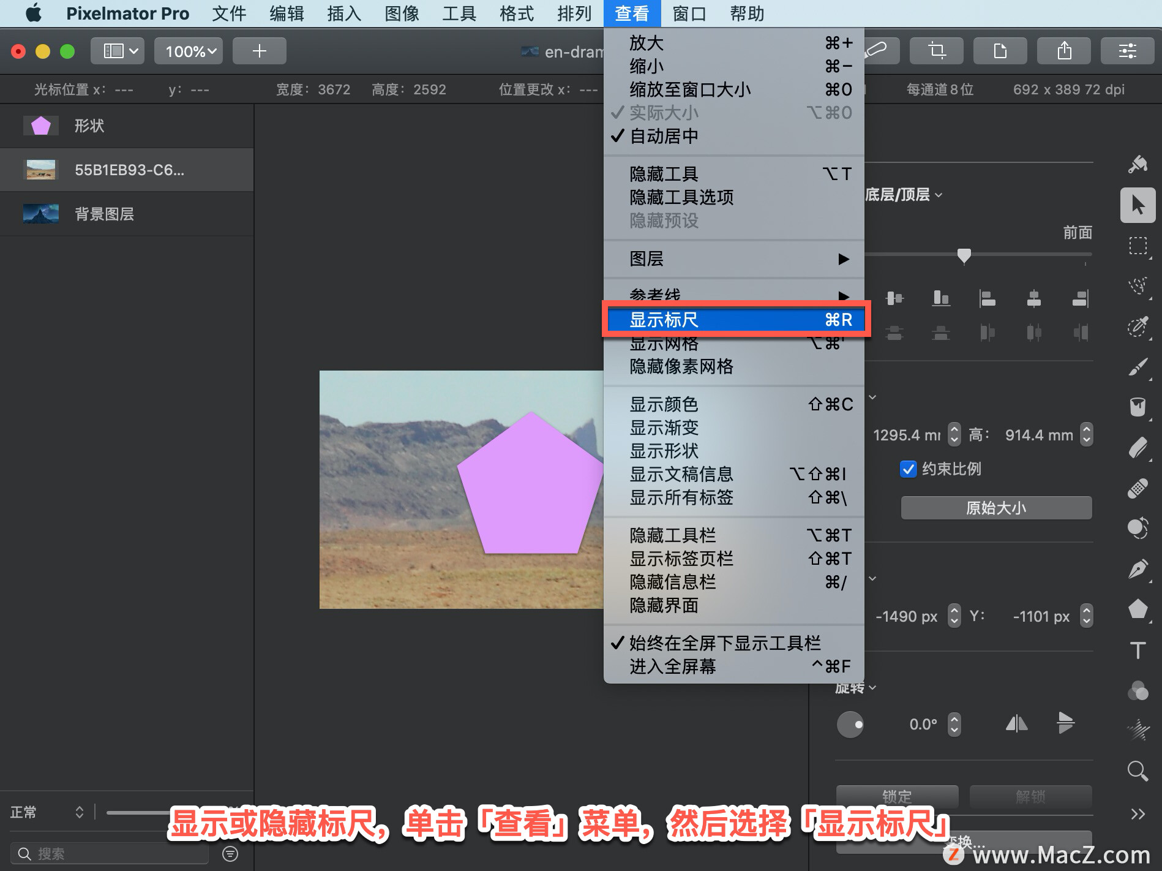This screenshot has width=1162, height=871.
Task: Adjust the height 914.4 mm stepper
Action: [x=1086, y=435]
